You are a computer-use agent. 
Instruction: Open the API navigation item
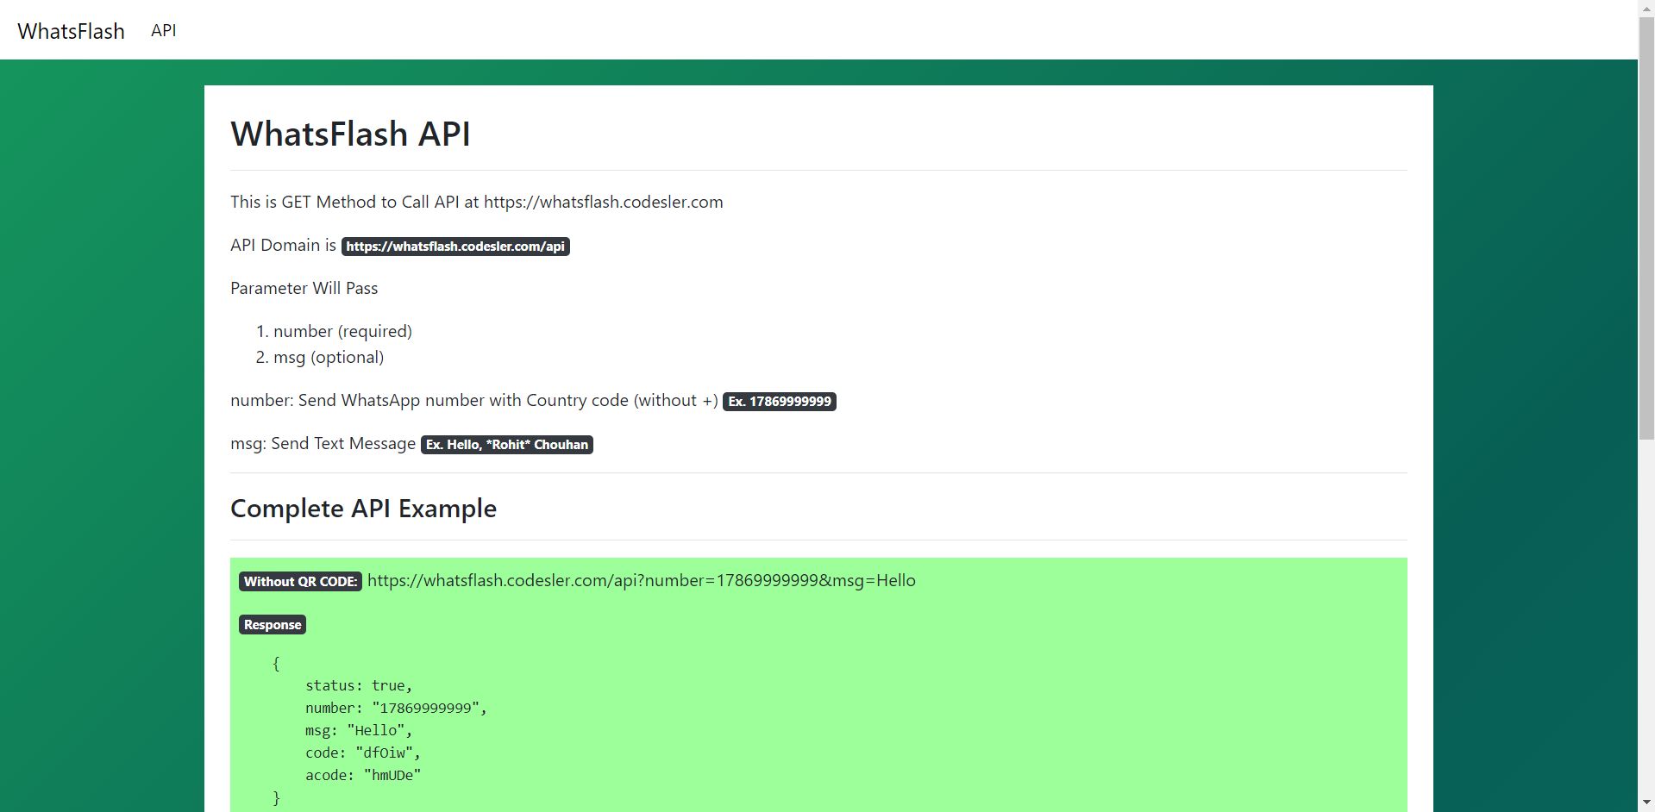tap(163, 30)
